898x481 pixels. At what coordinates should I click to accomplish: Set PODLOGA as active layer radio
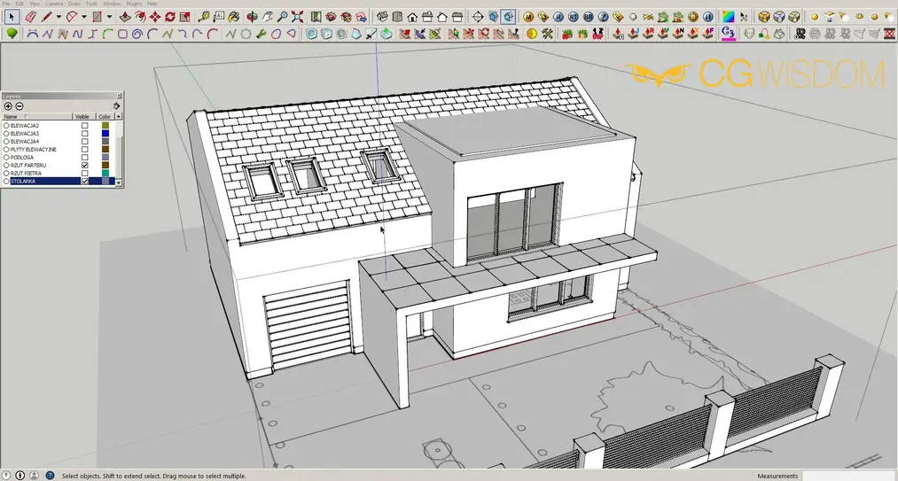coord(6,158)
